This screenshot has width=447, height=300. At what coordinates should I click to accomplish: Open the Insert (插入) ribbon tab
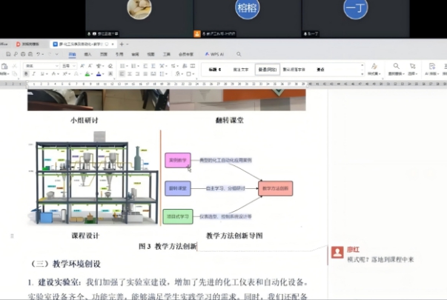(87, 54)
